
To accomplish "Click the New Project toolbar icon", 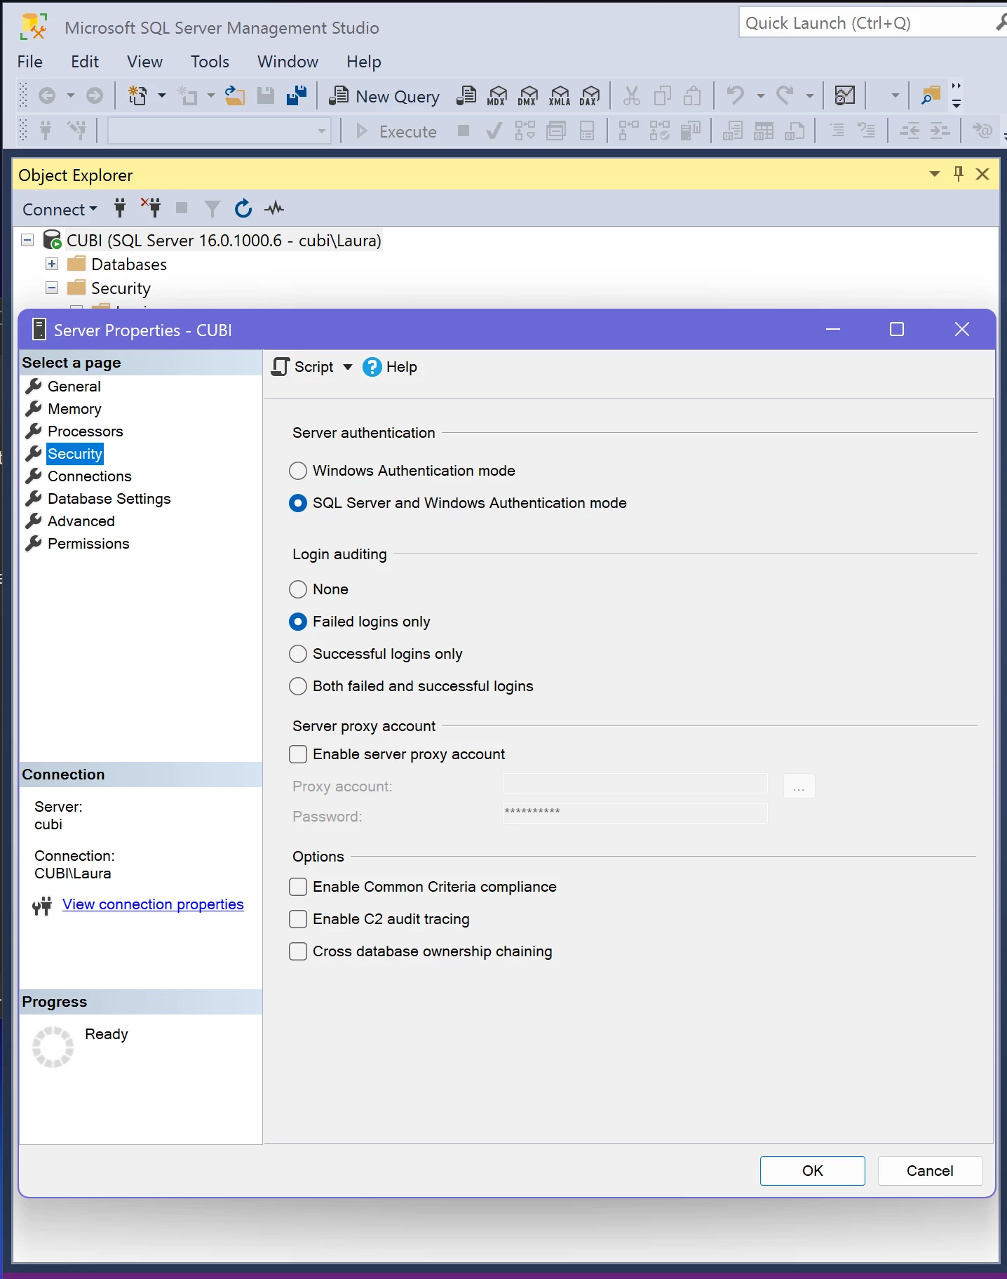I will point(137,95).
